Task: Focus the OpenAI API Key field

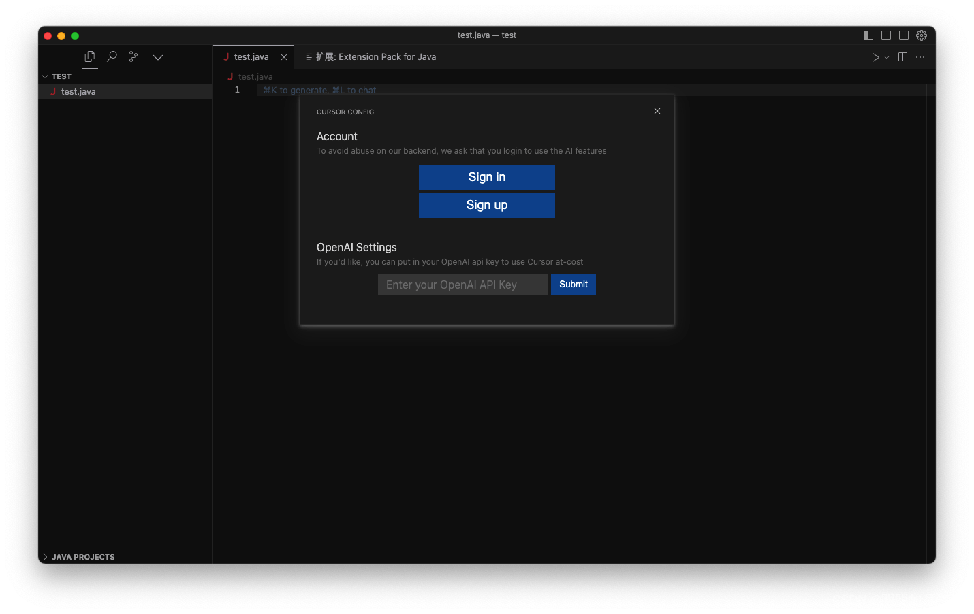Action: [x=463, y=285]
